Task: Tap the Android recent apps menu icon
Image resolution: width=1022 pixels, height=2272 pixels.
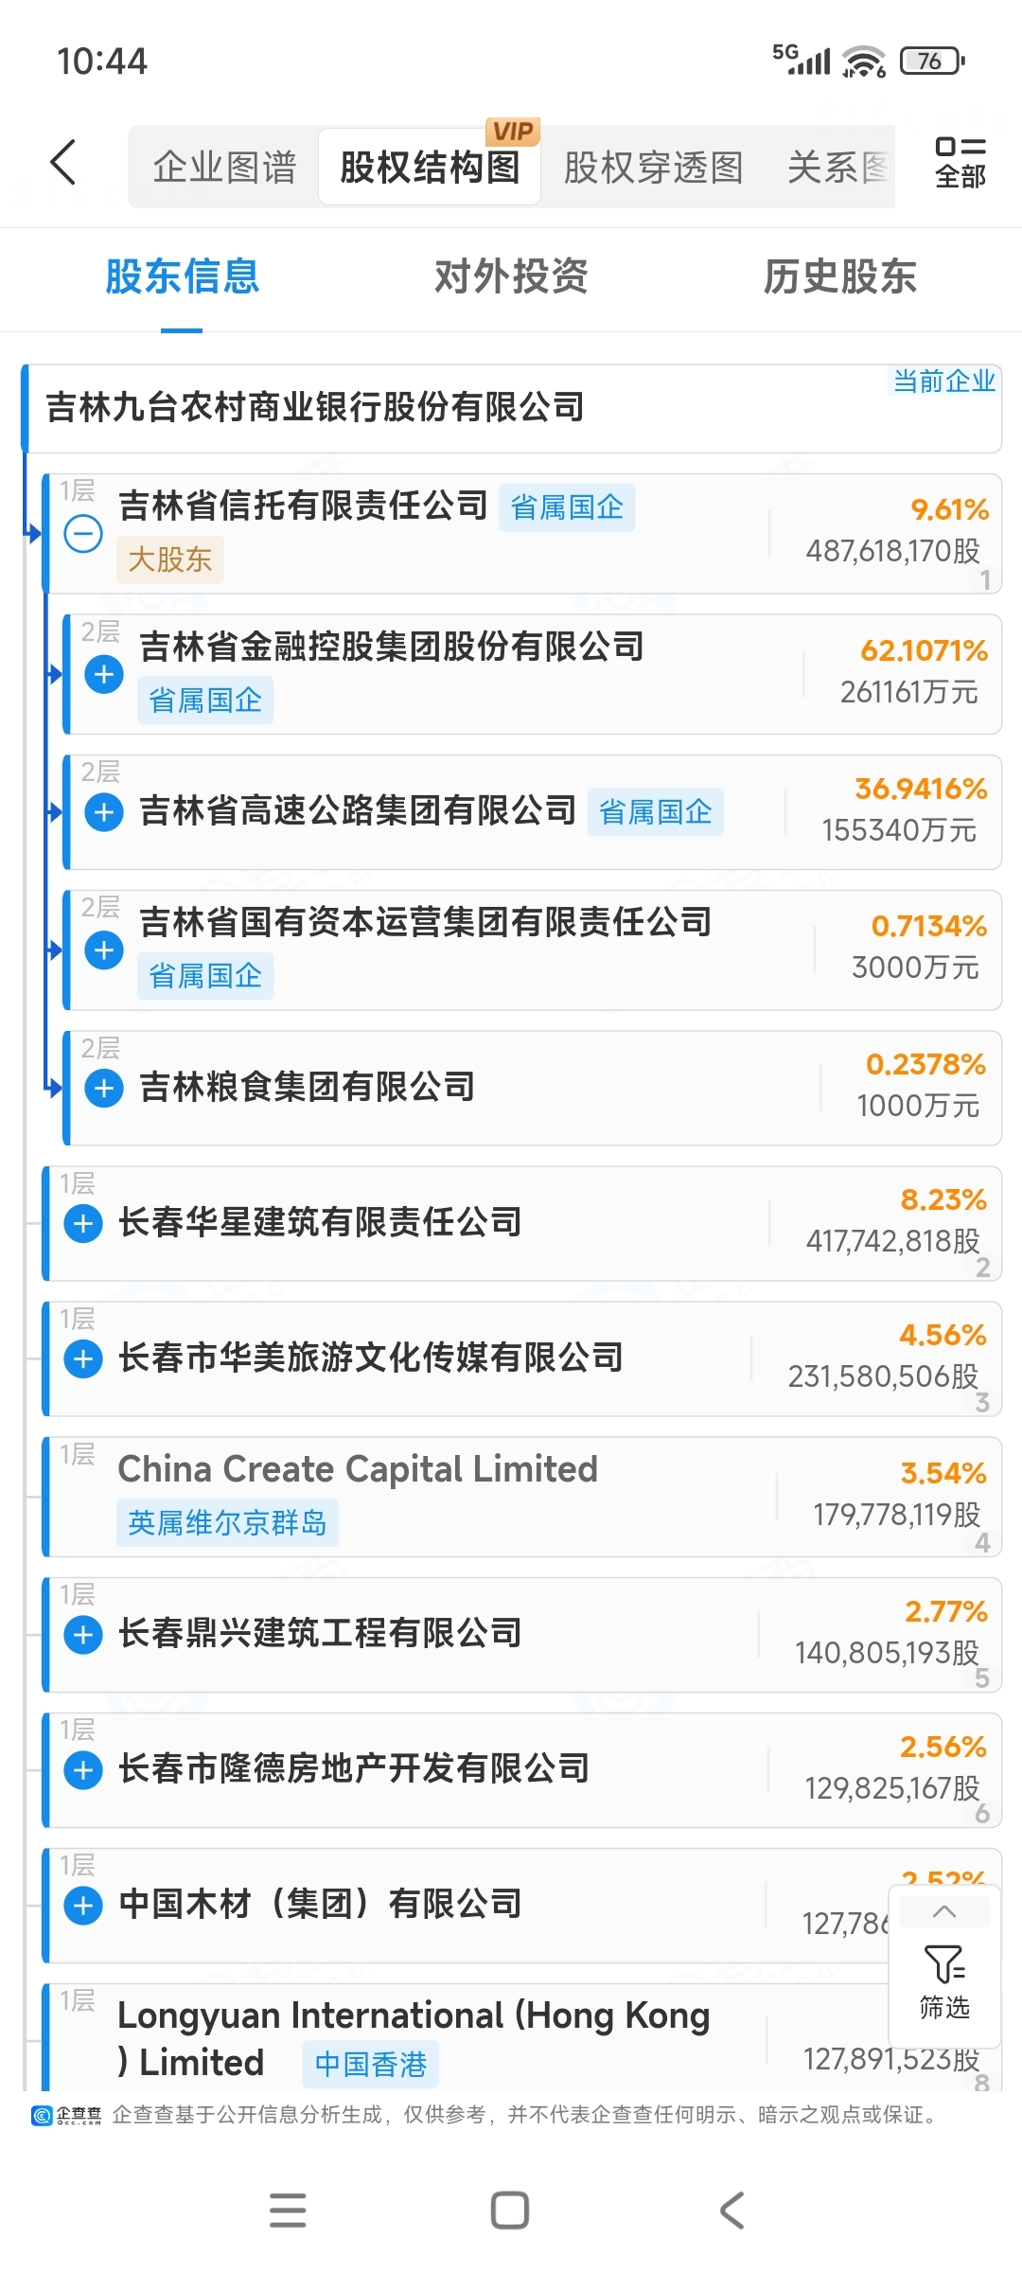Action: (x=288, y=2210)
